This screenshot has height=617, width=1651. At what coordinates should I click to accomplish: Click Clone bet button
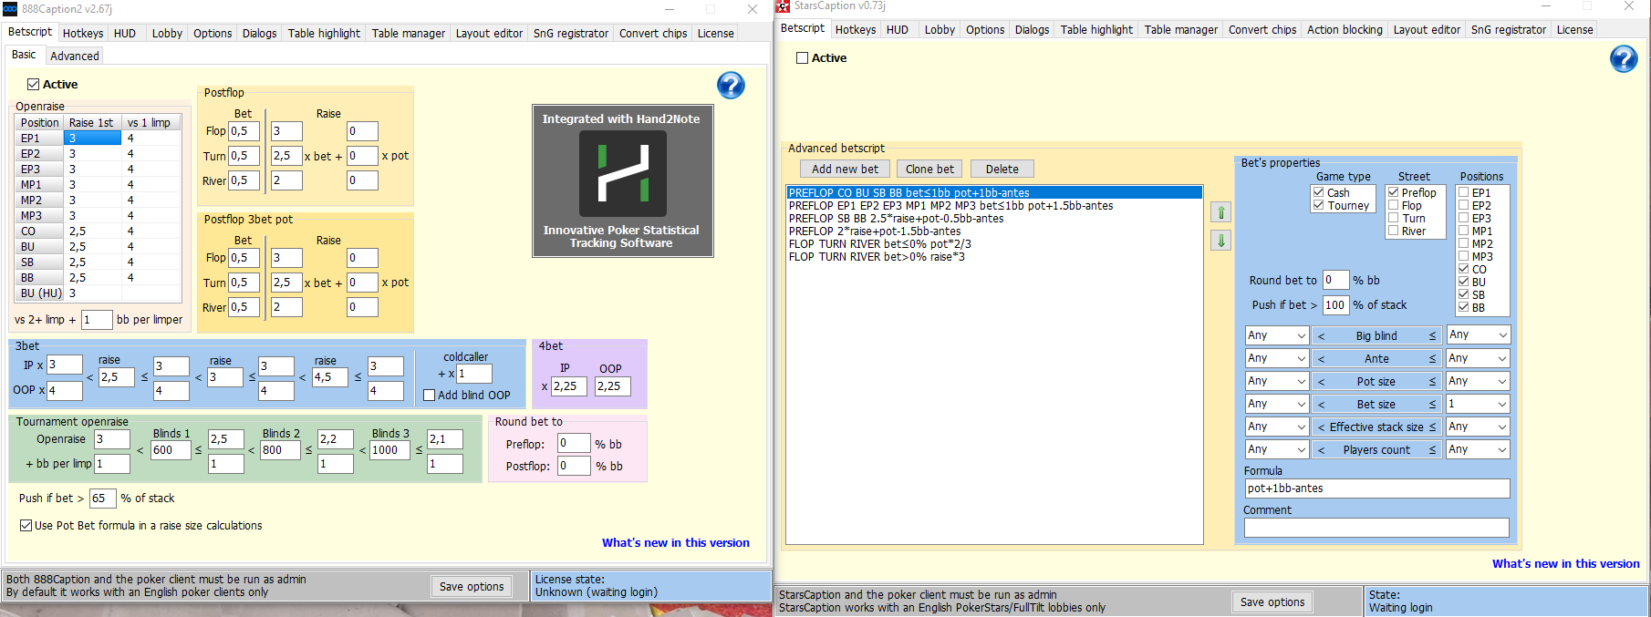click(x=929, y=169)
